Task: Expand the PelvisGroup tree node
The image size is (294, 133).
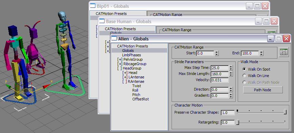Action: click(120, 59)
